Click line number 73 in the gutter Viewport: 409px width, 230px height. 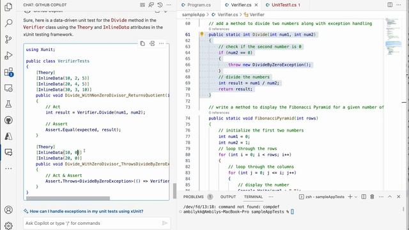point(188,107)
